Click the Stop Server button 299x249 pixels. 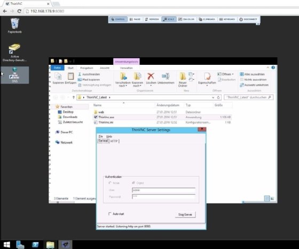(x=185, y=215)
